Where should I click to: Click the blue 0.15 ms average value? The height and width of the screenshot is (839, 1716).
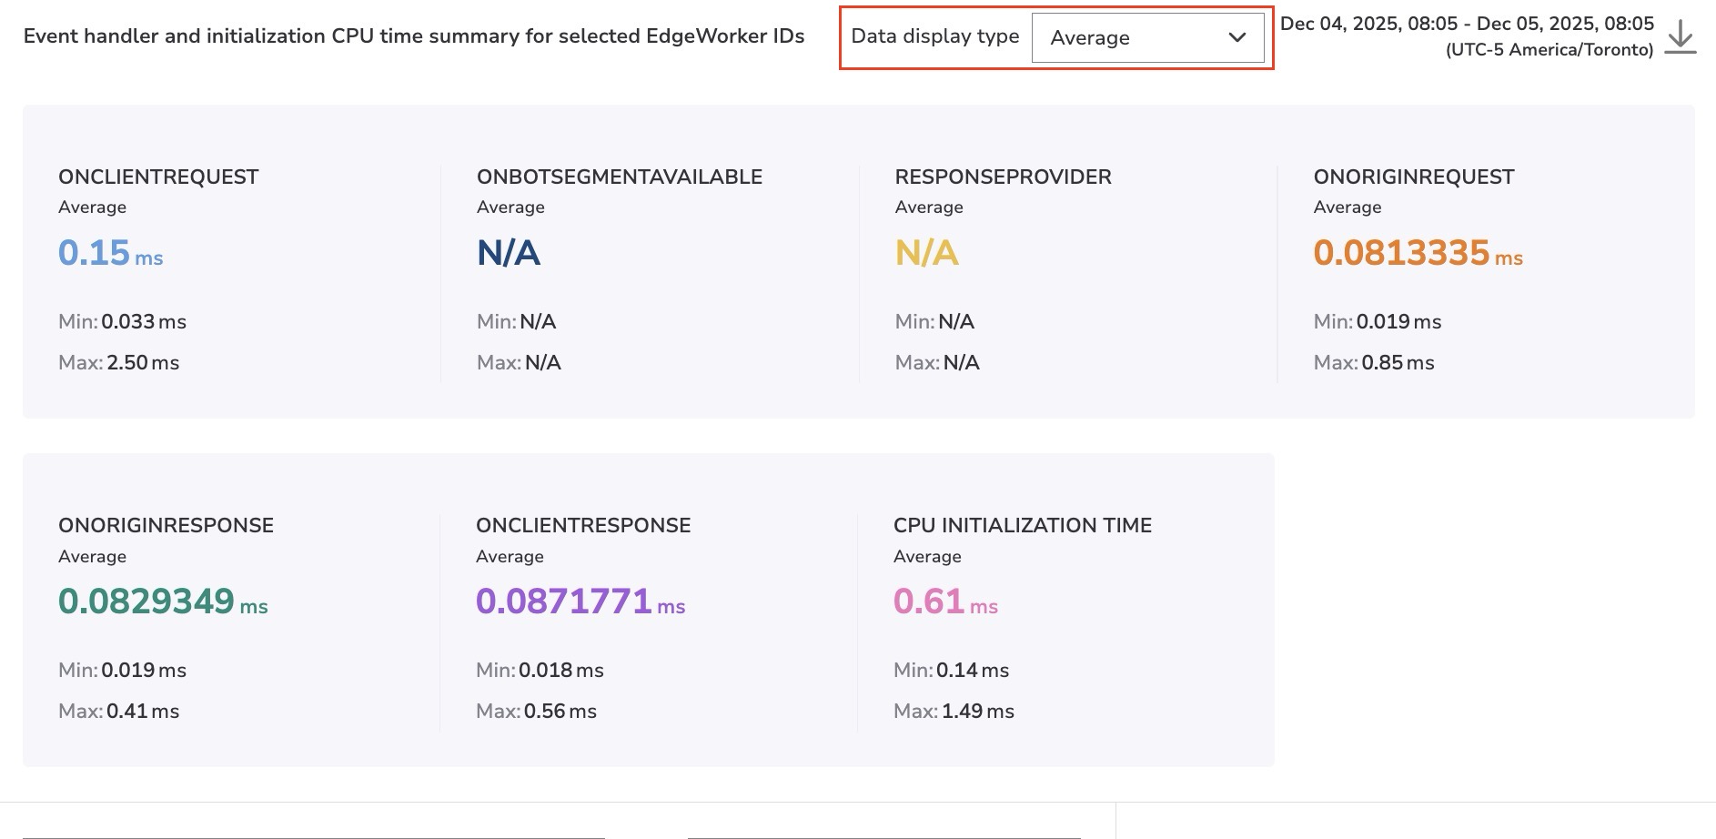110,253
